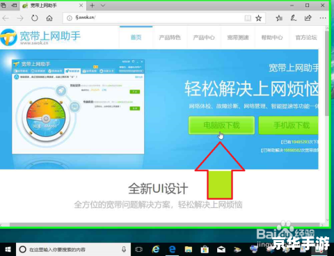This screenshot has width=334, height=256.
Task: Open the 官方论坛 navigation item
Action: coord(306,37)
